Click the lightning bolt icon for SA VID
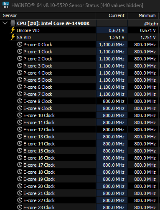160x210 pixels. pos(13,37)
